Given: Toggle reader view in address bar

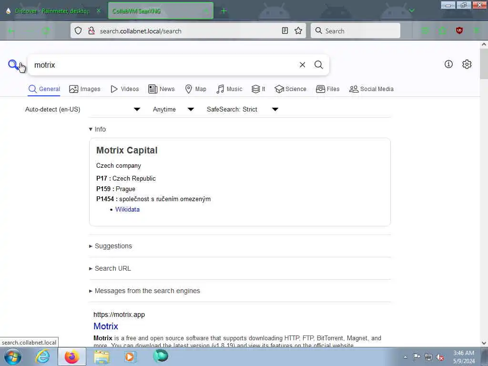Looking at the screenshot, I should coord(285,30).
